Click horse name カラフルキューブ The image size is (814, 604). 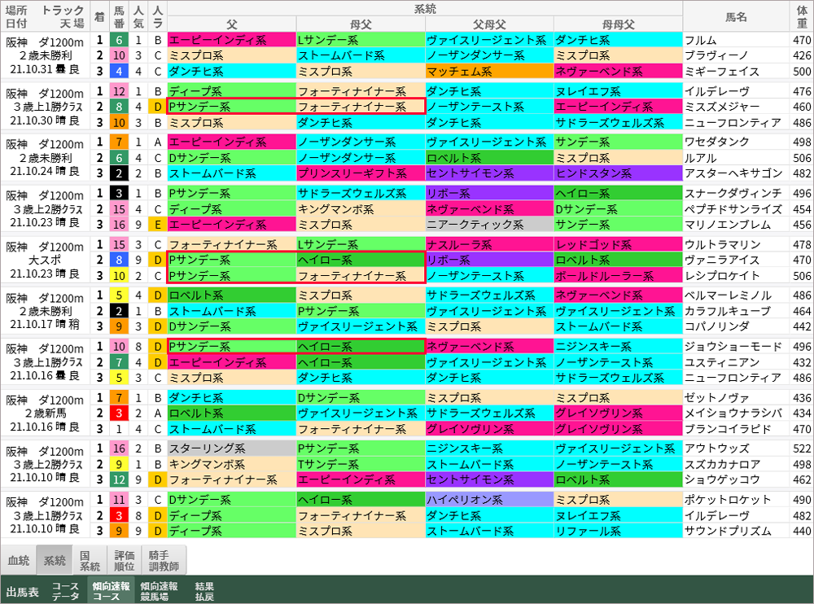point(727,311)
